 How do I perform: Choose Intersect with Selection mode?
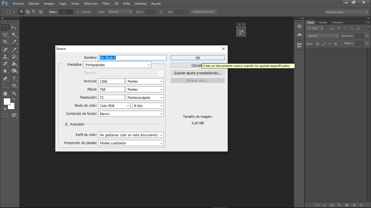pyautogui.click(x=41, y=12)
